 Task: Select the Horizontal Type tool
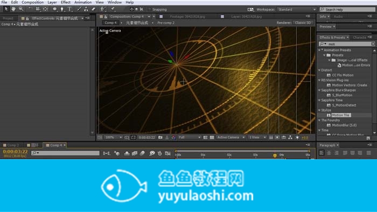[x=69, y=9]
